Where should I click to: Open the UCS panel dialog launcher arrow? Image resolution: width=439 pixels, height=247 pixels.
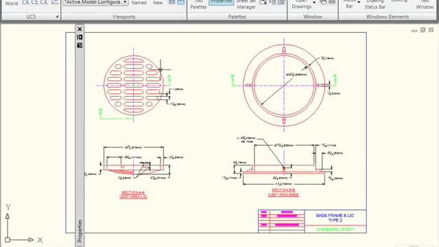57,16
